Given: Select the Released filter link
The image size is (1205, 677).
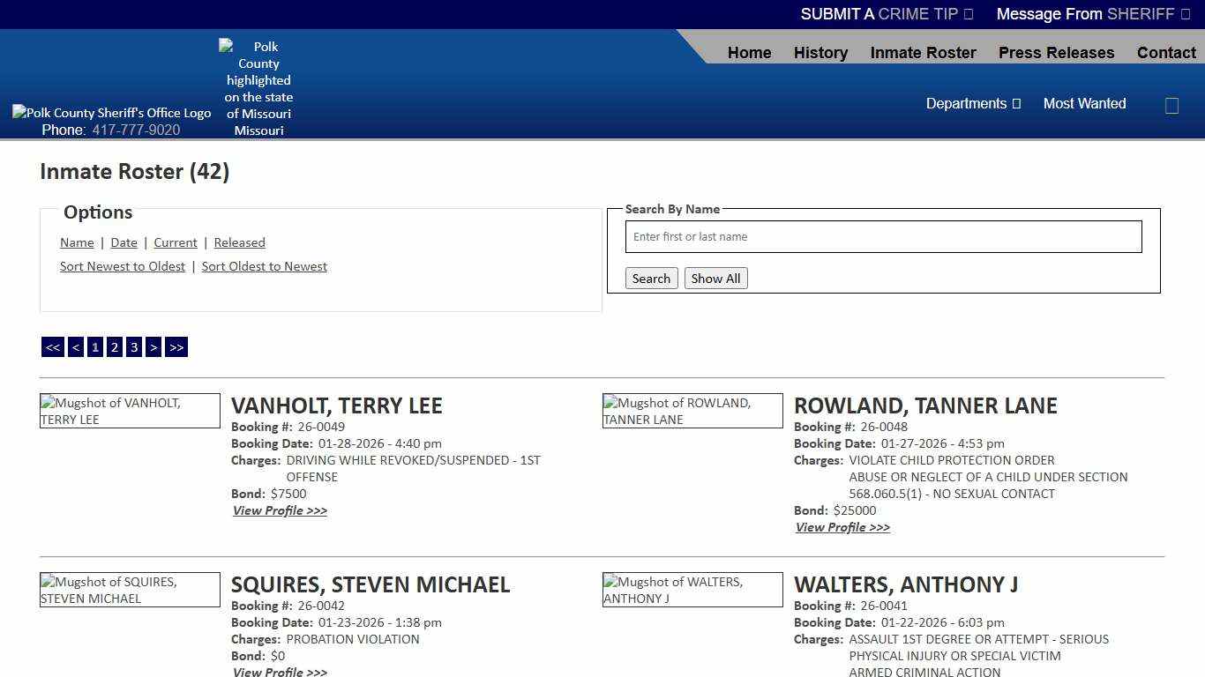Looking at the screenshot, I should tap(239, 242).
